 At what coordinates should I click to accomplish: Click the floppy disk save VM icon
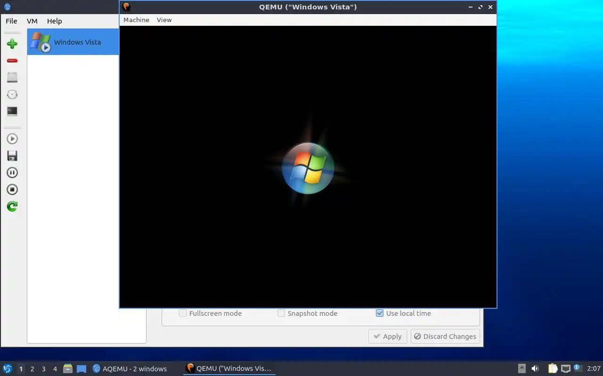pyautogui.click(x=12, y=156)
